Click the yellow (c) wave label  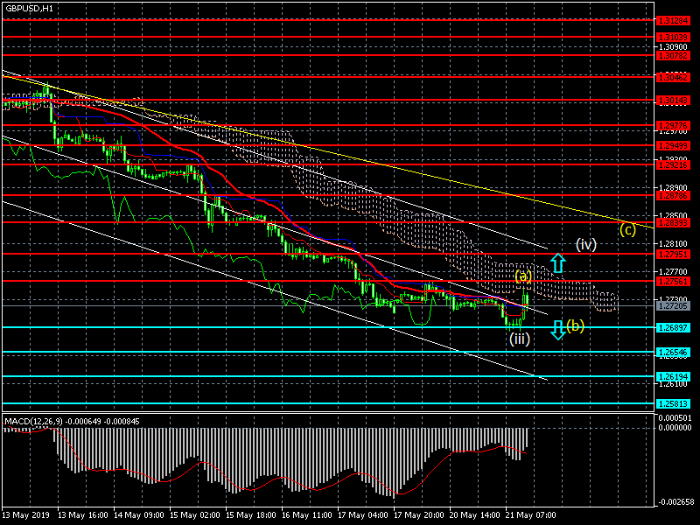point(627,229)
